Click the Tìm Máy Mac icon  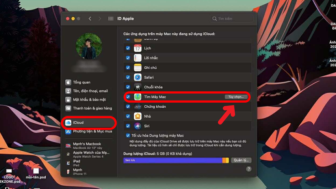pos(138,97)
